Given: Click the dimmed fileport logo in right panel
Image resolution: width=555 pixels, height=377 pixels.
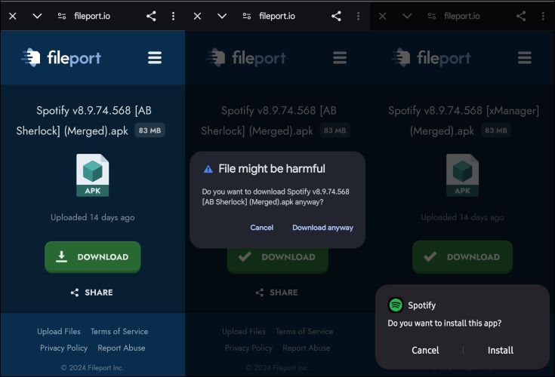Looking at the screenshot, I should tap(431, 57).
